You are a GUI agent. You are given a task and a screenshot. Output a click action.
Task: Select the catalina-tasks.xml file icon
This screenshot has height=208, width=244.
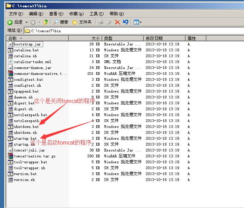(10, 62)
